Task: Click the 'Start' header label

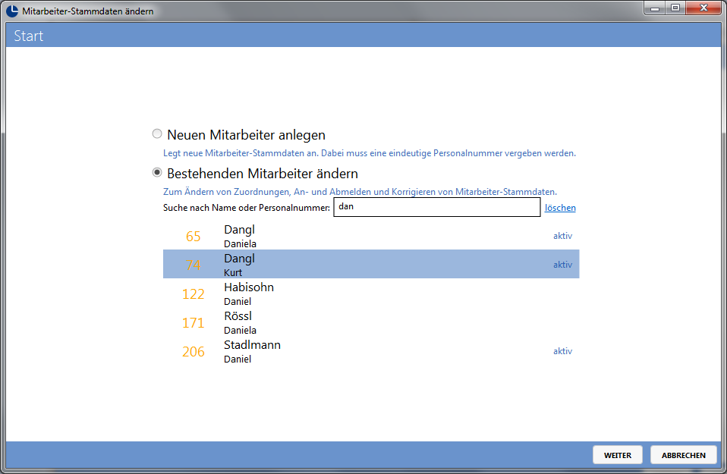Action: point(28,36)
